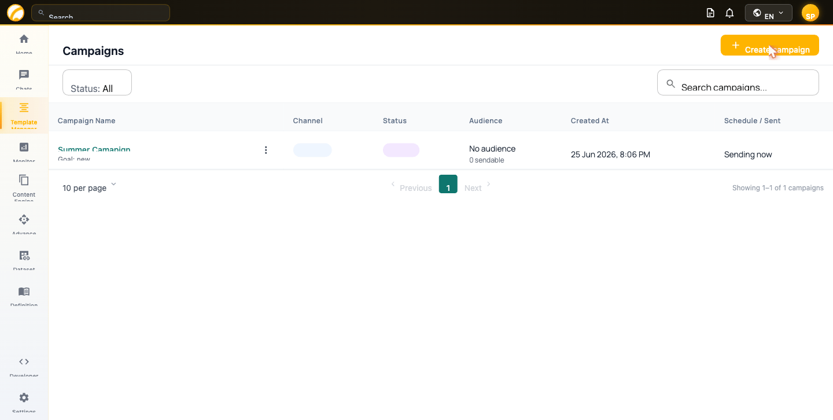833x420 pixels.
Task: Click the global Search field in top bar
Action: pos(101,13)
